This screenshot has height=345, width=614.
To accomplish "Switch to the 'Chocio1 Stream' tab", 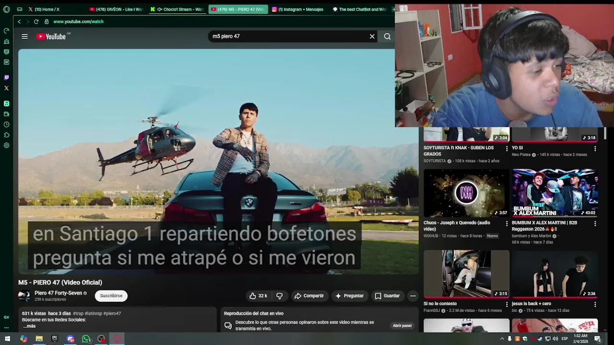I will click(177, 9).
